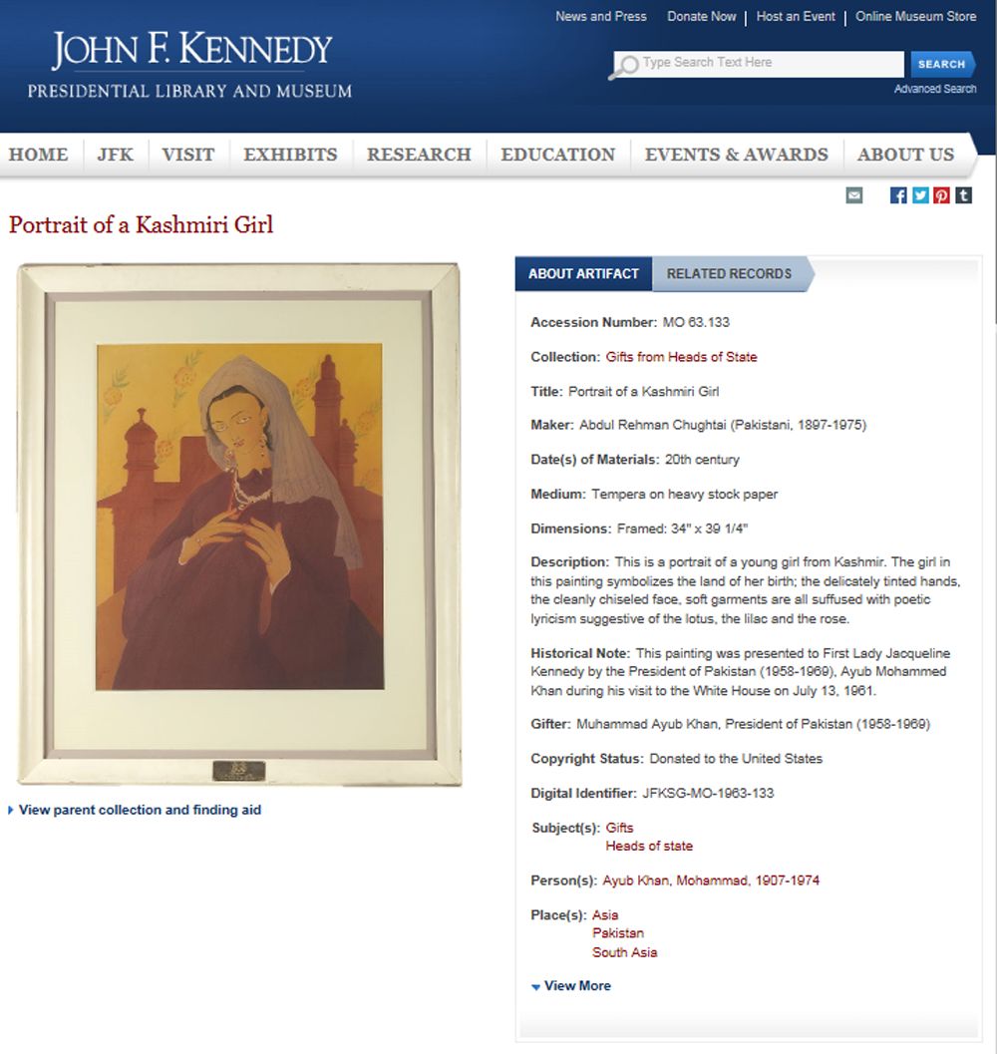The image size is (997, 1054).
Task: Share this page on Twitter
Action: pyautogui.click(x=920, y=195)
